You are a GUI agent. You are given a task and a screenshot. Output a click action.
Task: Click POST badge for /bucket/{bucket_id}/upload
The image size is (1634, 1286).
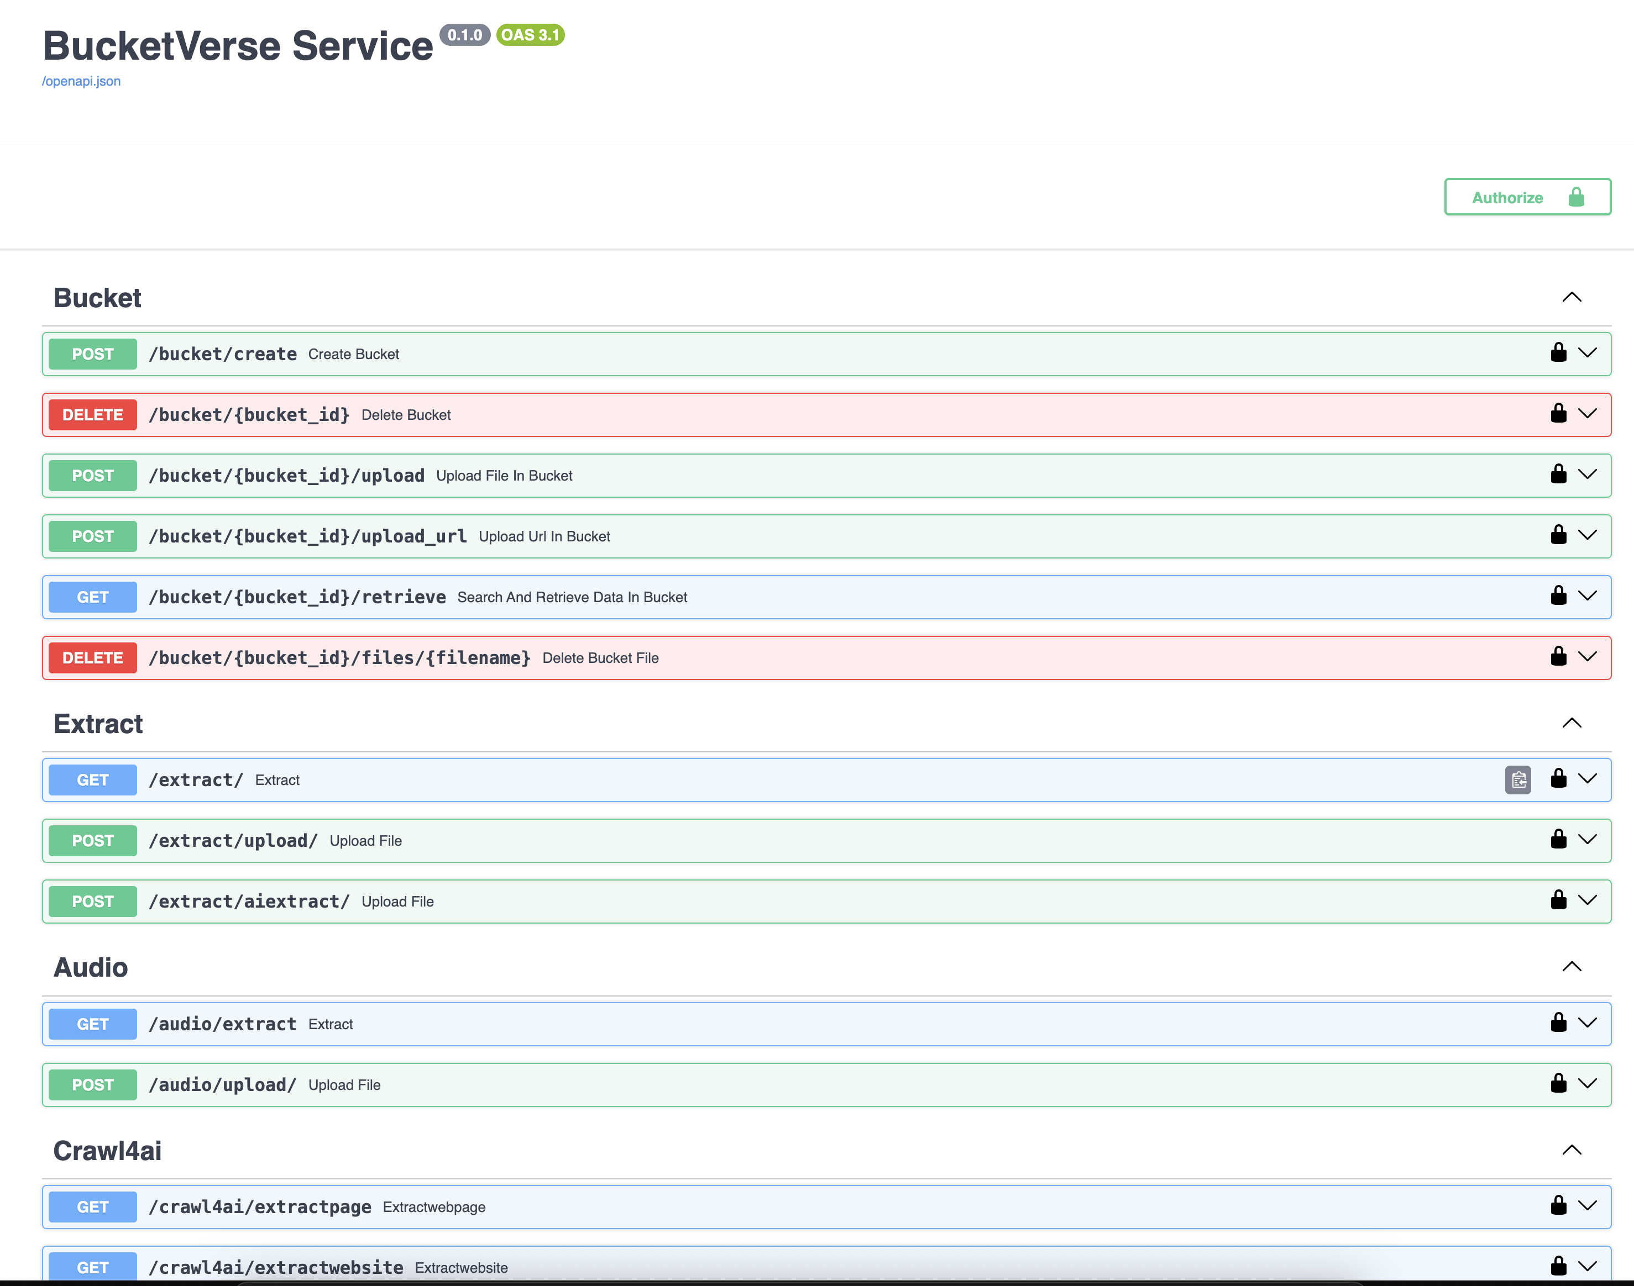pyautogui.click(x=93, y=476)
